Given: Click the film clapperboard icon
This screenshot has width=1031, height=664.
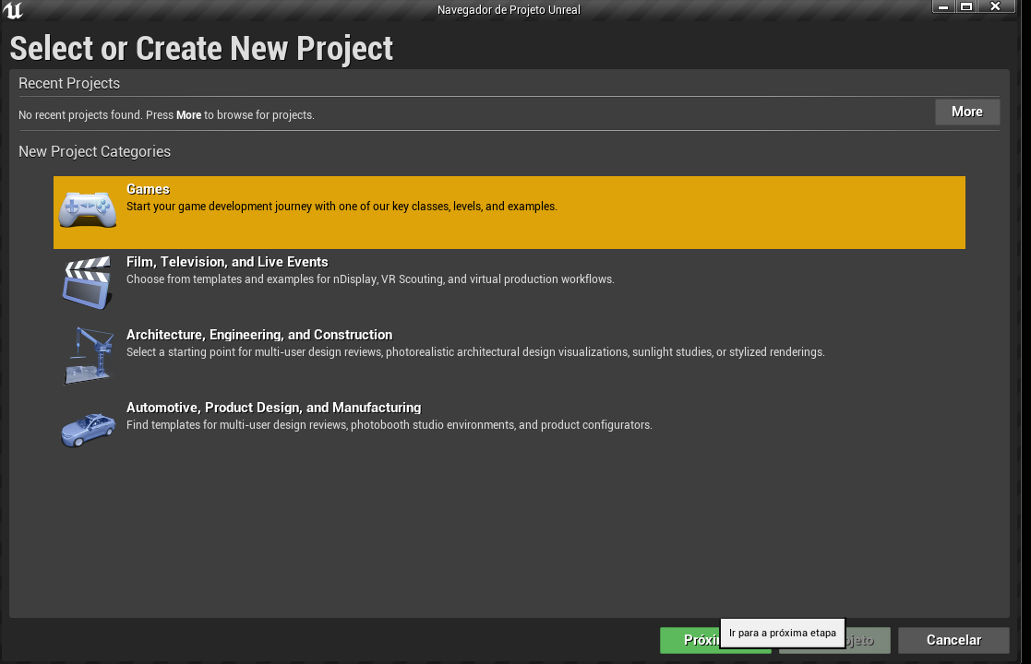Looking at the screenshot, I should coord(88,283).
